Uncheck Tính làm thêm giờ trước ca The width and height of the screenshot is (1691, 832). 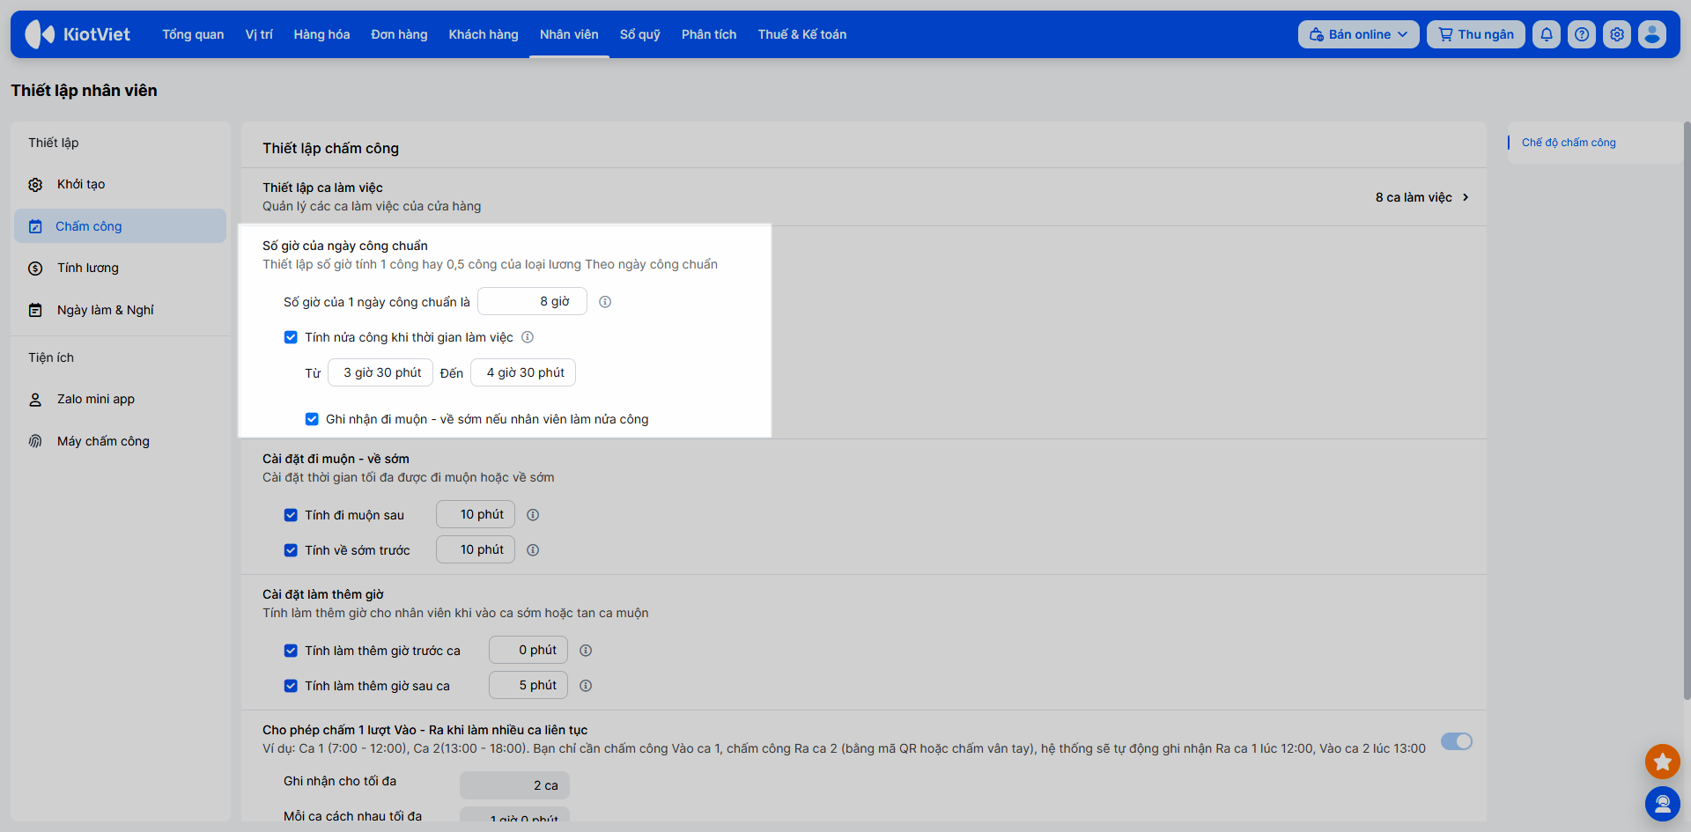[291, 651]
